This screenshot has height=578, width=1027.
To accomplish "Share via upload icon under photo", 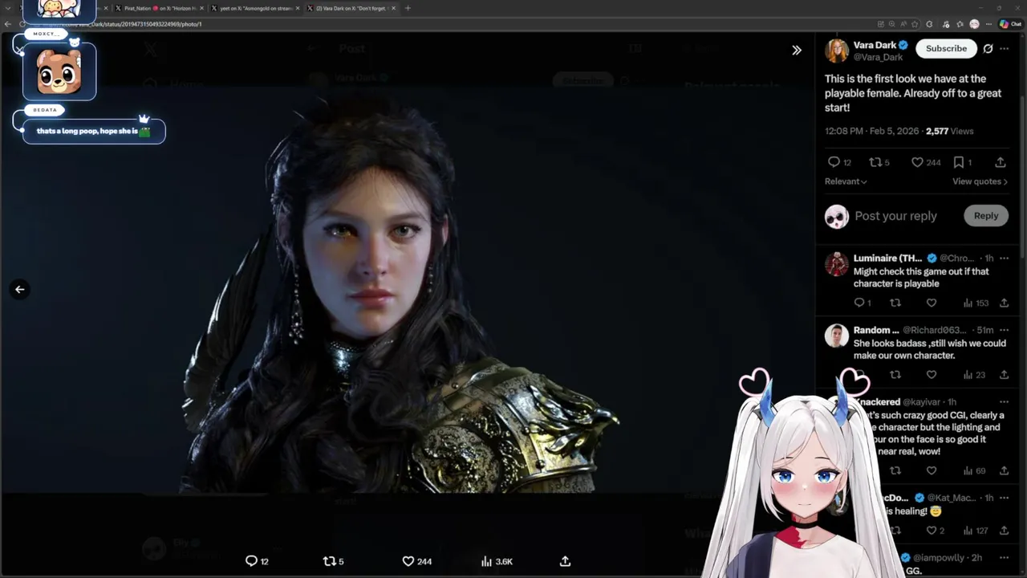I will (565, 561).
